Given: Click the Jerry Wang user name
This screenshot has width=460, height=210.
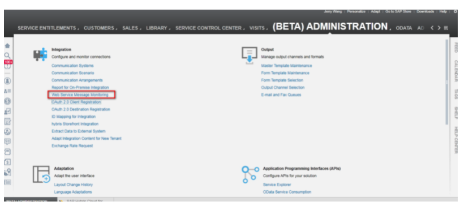Looking at the screenshot, I should pos(333,12).
